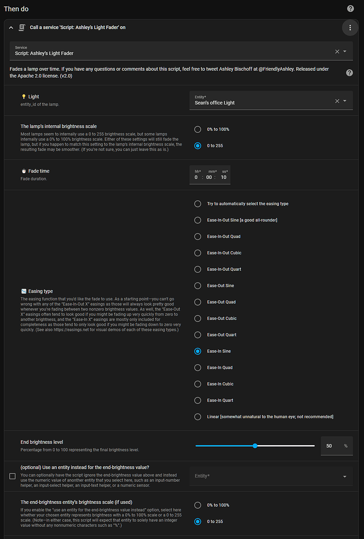
Task: Select Try to automatically select easing type
Action: coord(198,204)
